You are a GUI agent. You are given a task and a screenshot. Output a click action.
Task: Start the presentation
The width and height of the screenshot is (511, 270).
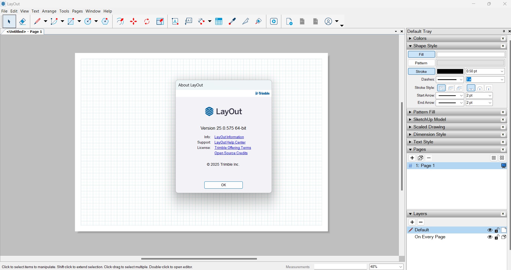[274, 21]
